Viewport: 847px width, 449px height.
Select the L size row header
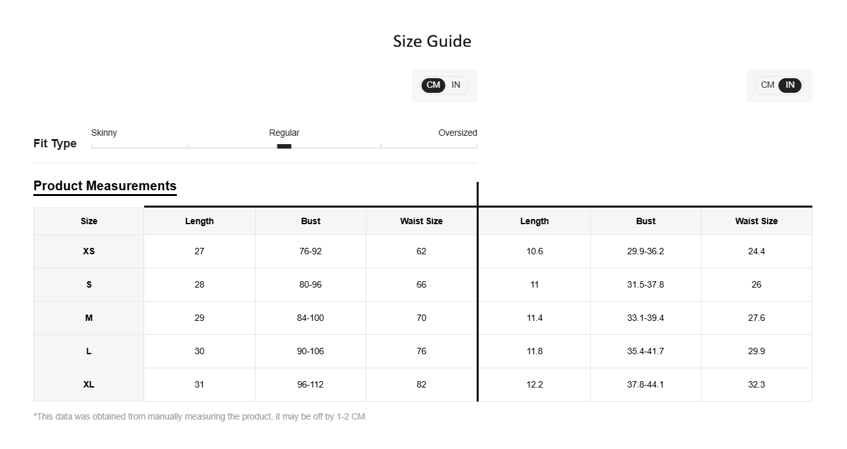point(89,351)
